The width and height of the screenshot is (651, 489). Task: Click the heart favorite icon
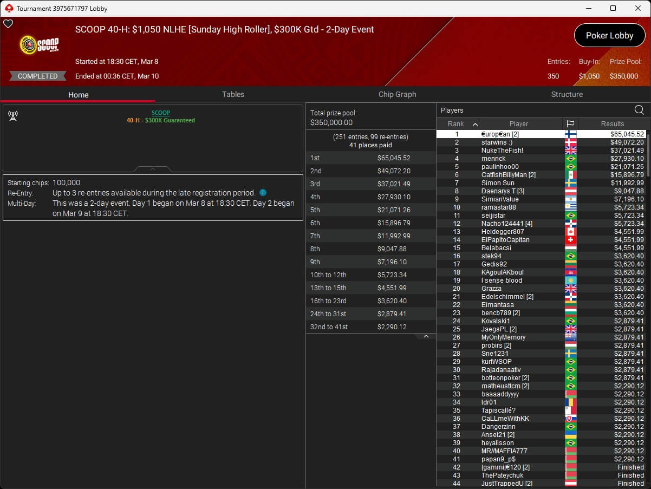pyautogui.click(x=8, y=24)
